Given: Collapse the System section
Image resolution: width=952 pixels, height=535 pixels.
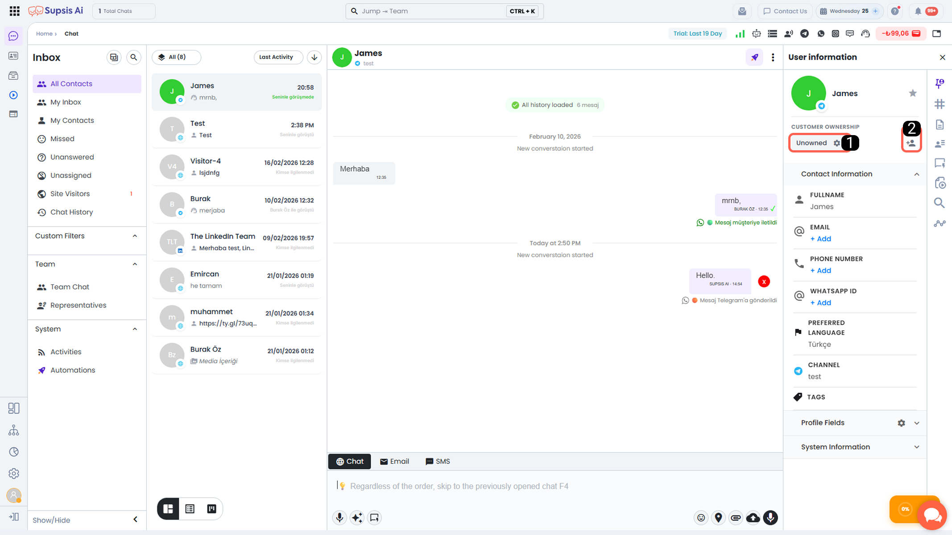Looking at the screenshot, I should point(135,329).
